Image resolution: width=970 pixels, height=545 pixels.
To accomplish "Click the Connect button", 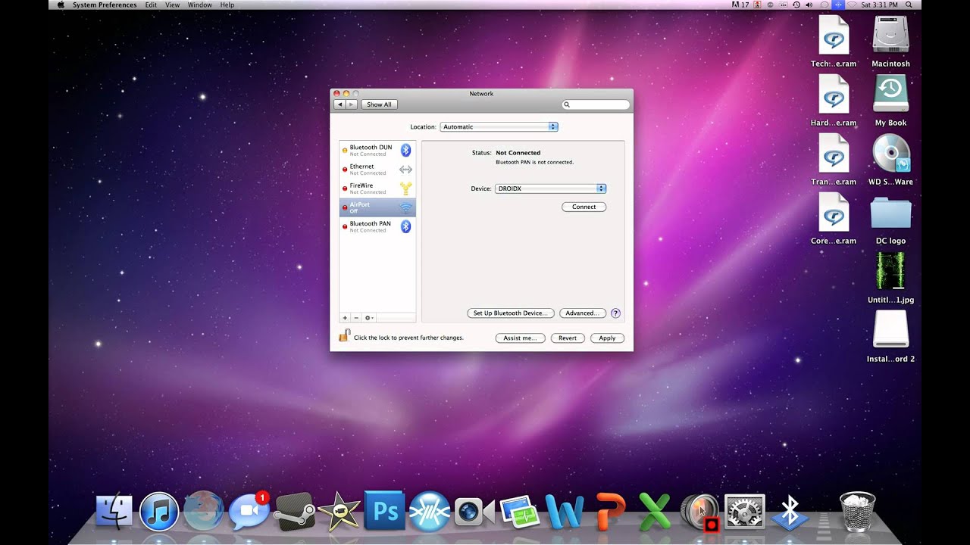I will (x=584, y=207).
